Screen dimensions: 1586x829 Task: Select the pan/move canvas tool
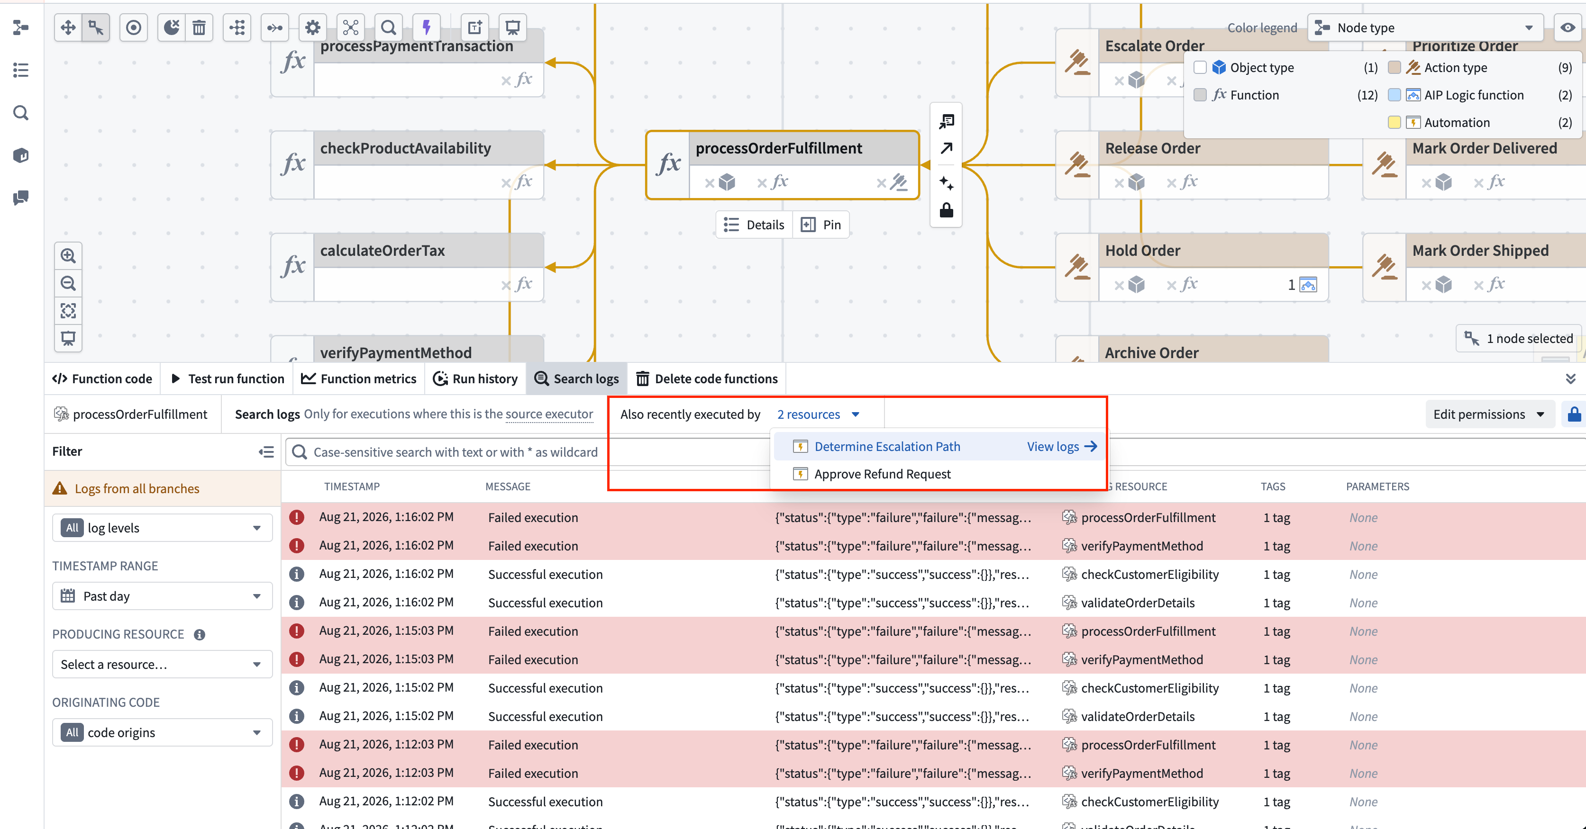point(68,27)
